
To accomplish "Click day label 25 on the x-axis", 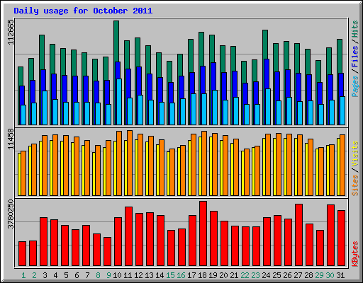I will coord(277,275).
